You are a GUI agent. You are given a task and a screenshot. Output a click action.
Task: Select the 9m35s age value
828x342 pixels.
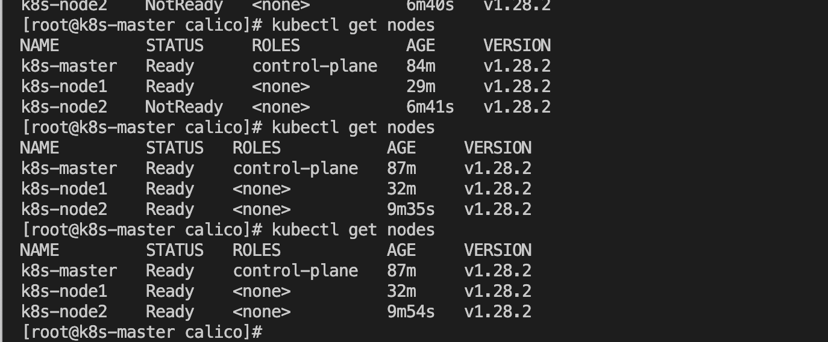[x=411, y=209]
